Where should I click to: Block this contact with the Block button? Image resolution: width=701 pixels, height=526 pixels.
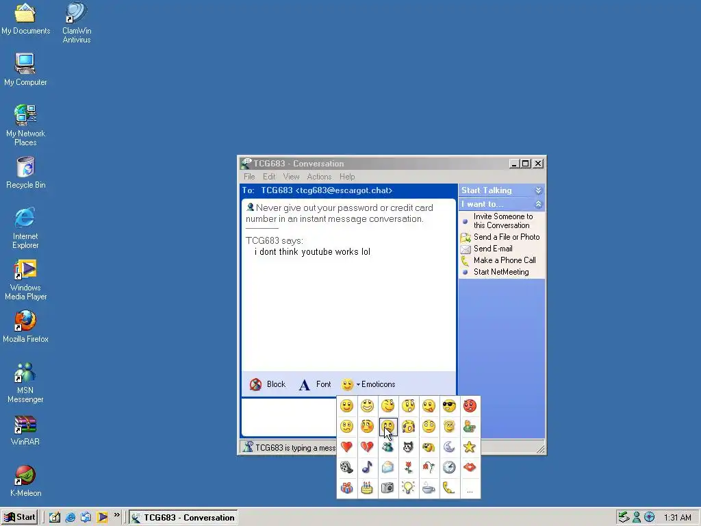click(268, 384)
